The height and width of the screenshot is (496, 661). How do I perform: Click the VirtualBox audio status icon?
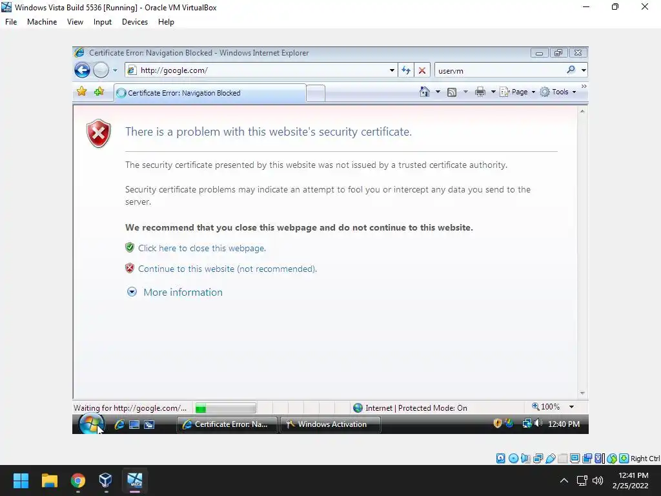pos(525,459)
